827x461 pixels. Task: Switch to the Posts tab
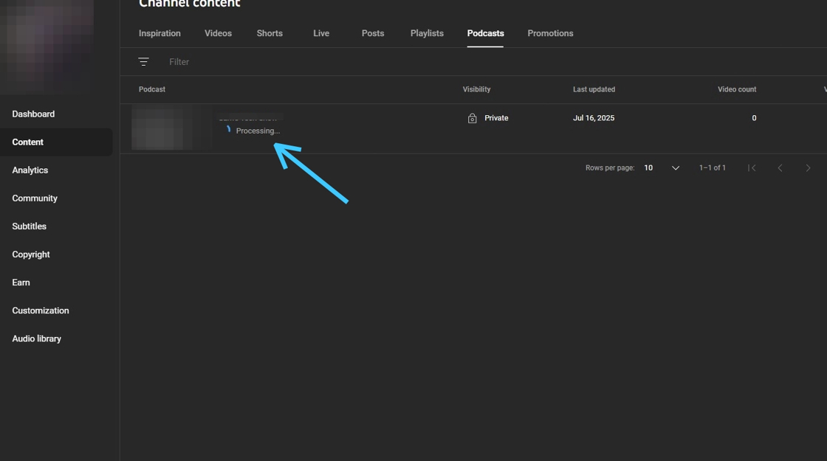(373, 33)
